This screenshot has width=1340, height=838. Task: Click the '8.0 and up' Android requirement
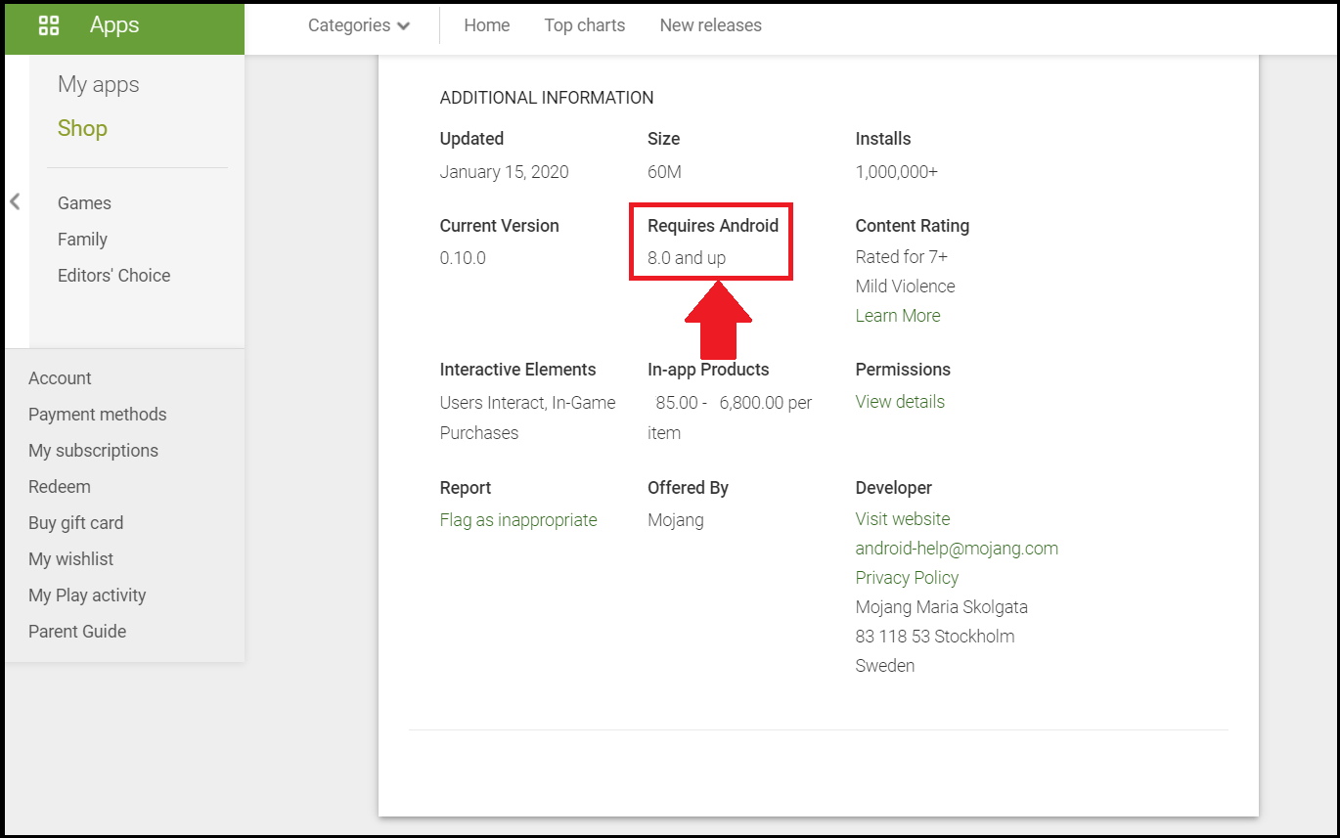coord(687,258)
